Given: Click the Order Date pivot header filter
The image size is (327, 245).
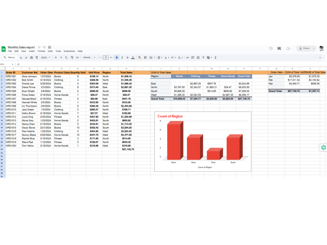Looking at the screenshot, I should coord(276,72).
